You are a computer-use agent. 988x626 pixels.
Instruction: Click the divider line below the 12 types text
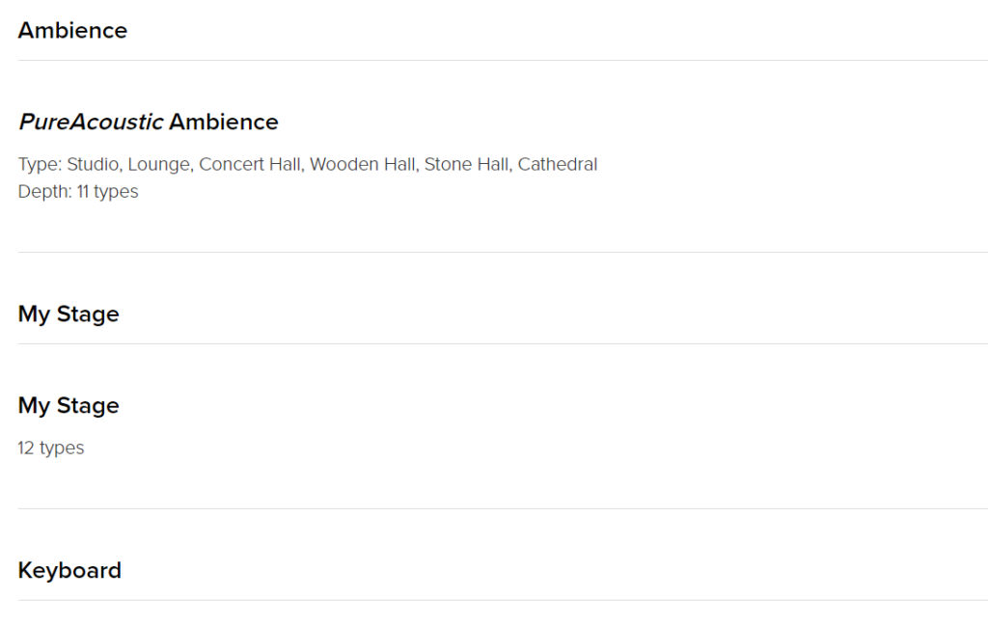[x=503, y=509]
